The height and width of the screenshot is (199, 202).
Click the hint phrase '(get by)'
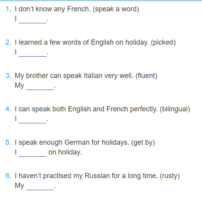click(143, 143)
